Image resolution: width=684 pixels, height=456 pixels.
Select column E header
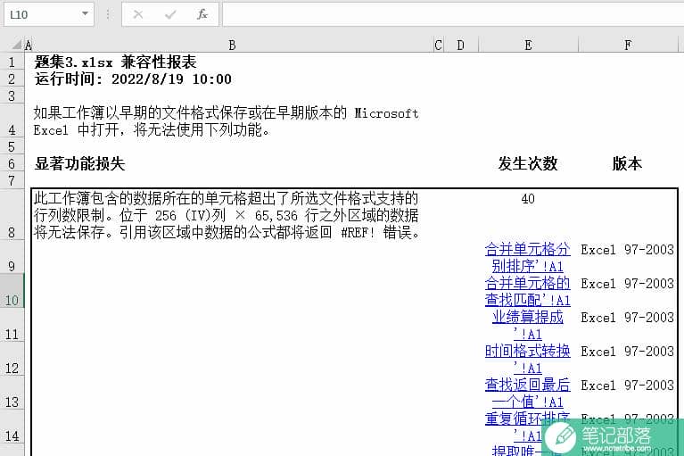[528, 45]
